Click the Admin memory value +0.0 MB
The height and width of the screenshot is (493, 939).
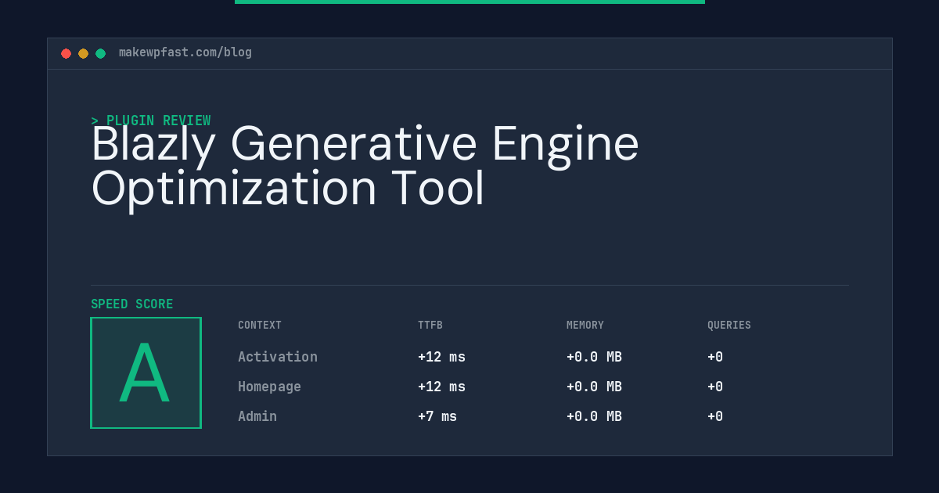coord(594,416)
